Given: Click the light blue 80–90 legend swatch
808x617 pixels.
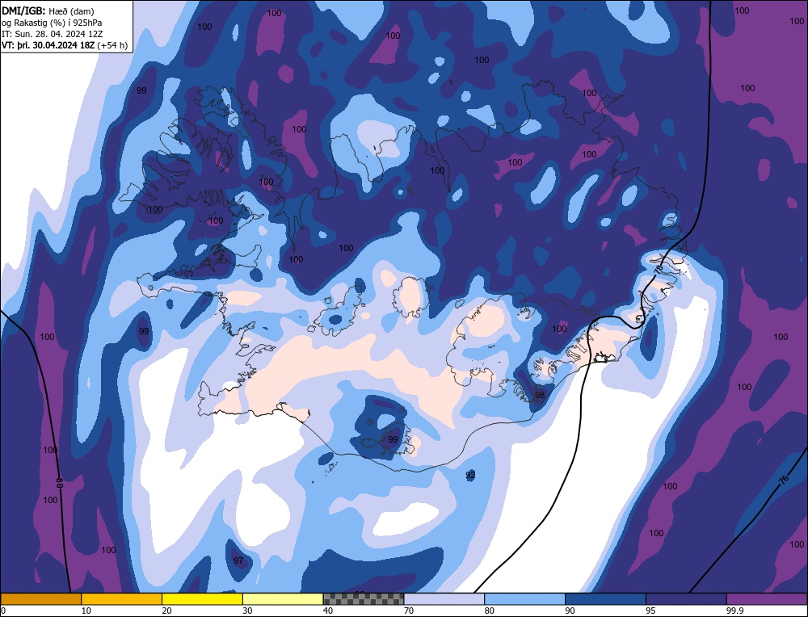Looking at the screenshot, I should pos(524,598).
